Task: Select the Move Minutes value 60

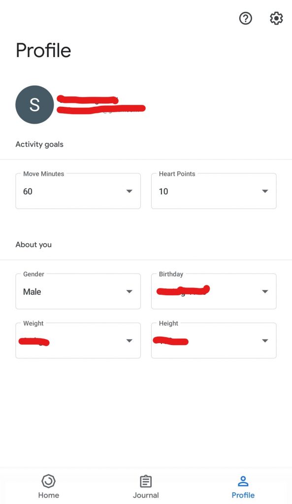Action: click(x=28, y=191)
